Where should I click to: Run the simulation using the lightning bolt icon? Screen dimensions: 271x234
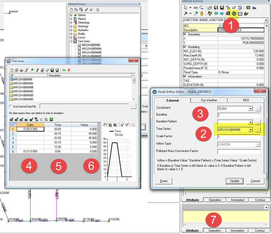click(x=210, y=13)
